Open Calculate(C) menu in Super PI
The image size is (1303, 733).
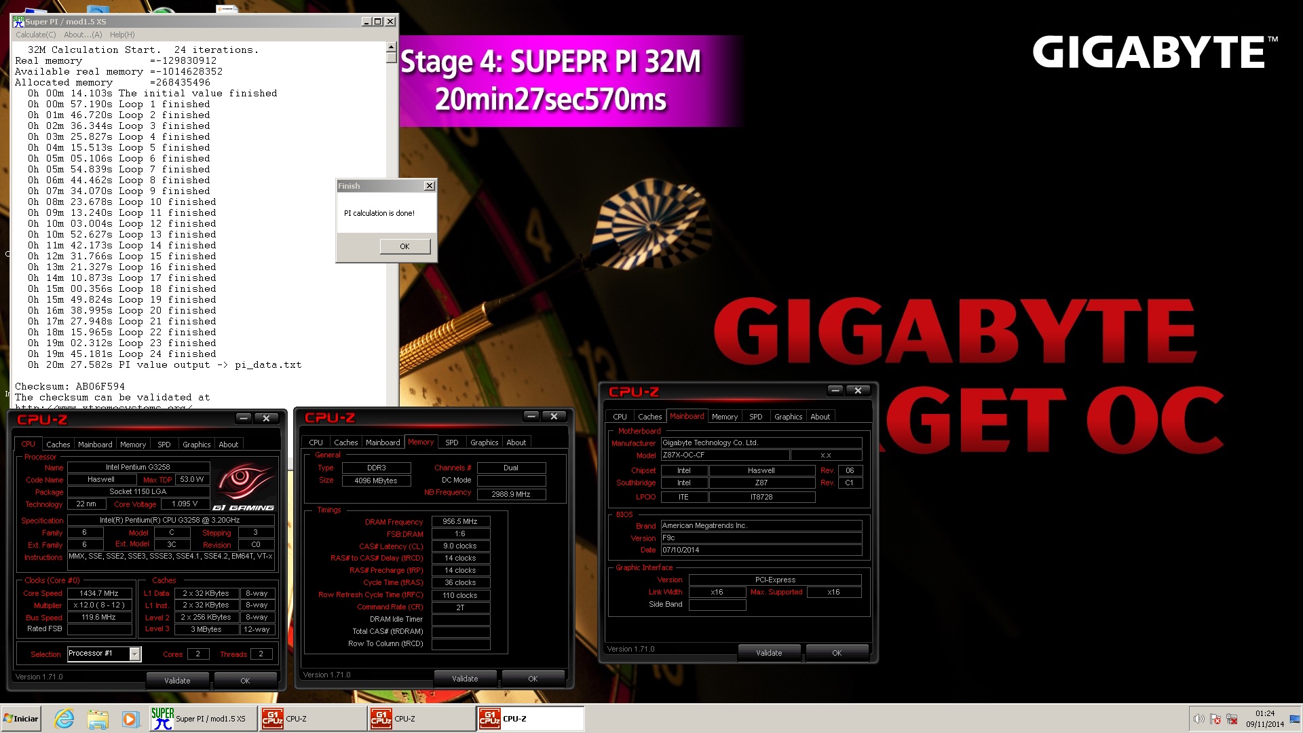coord(36,35)
